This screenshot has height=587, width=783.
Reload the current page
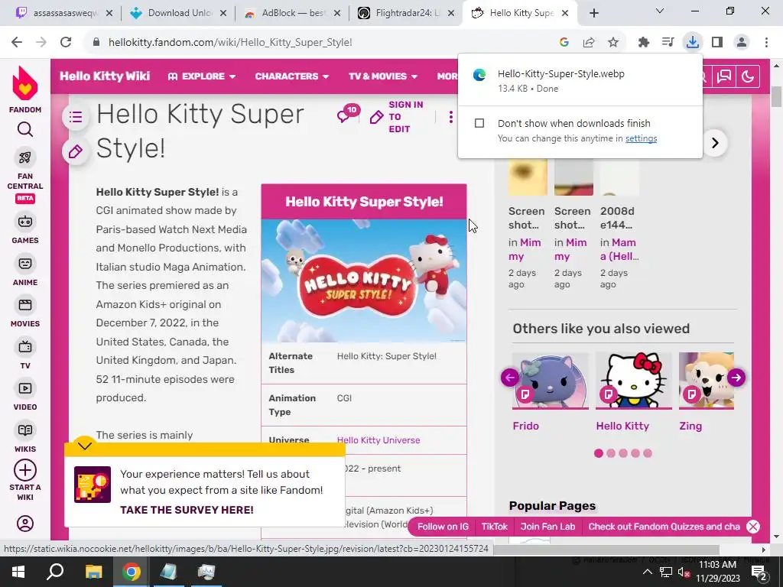coord(66,42)
